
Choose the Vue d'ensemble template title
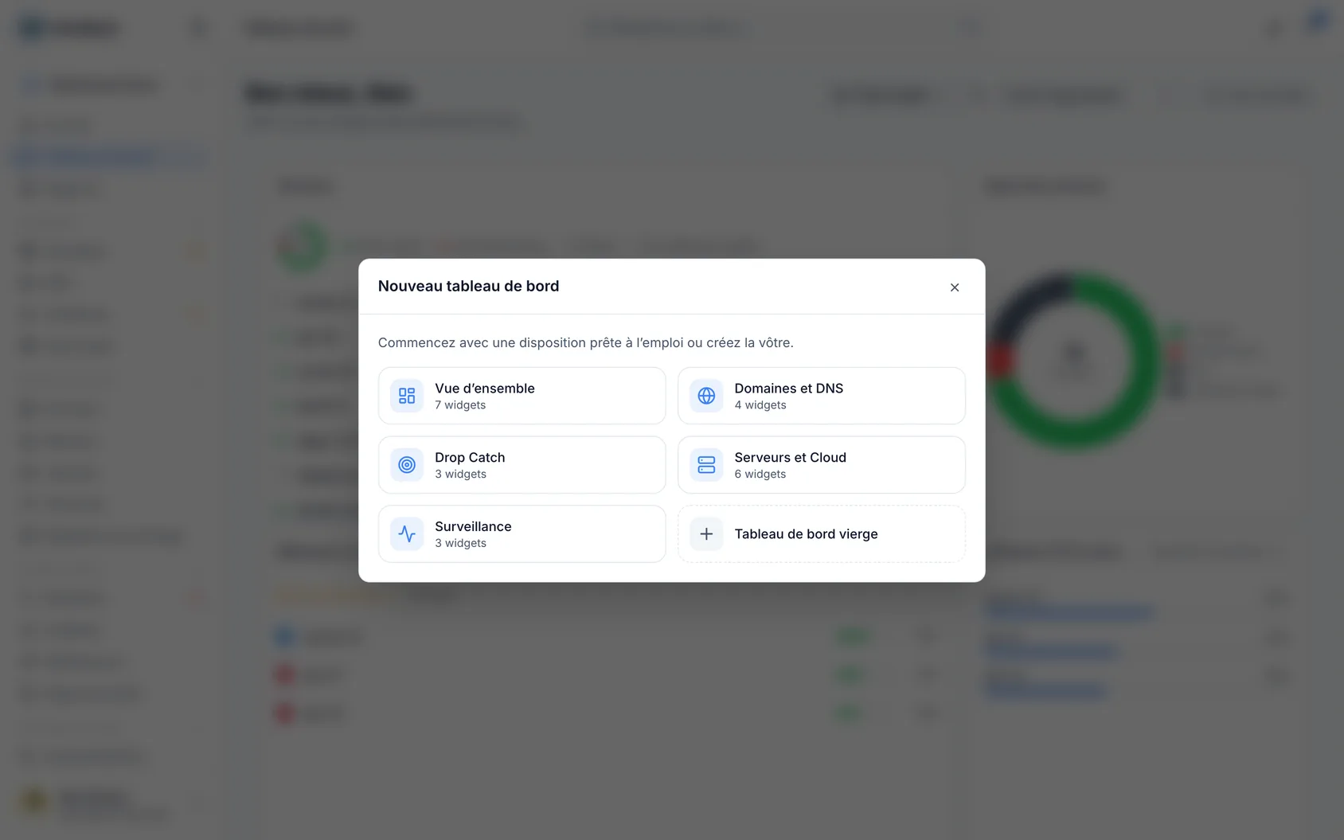[485, 389]
